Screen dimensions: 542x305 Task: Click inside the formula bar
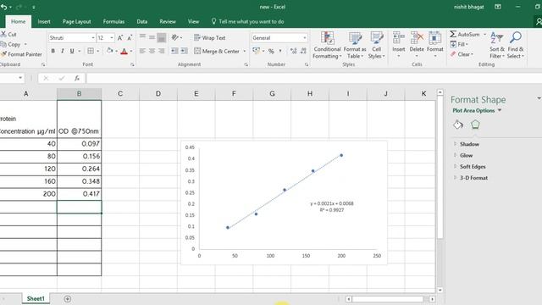(x=314, y=79)
